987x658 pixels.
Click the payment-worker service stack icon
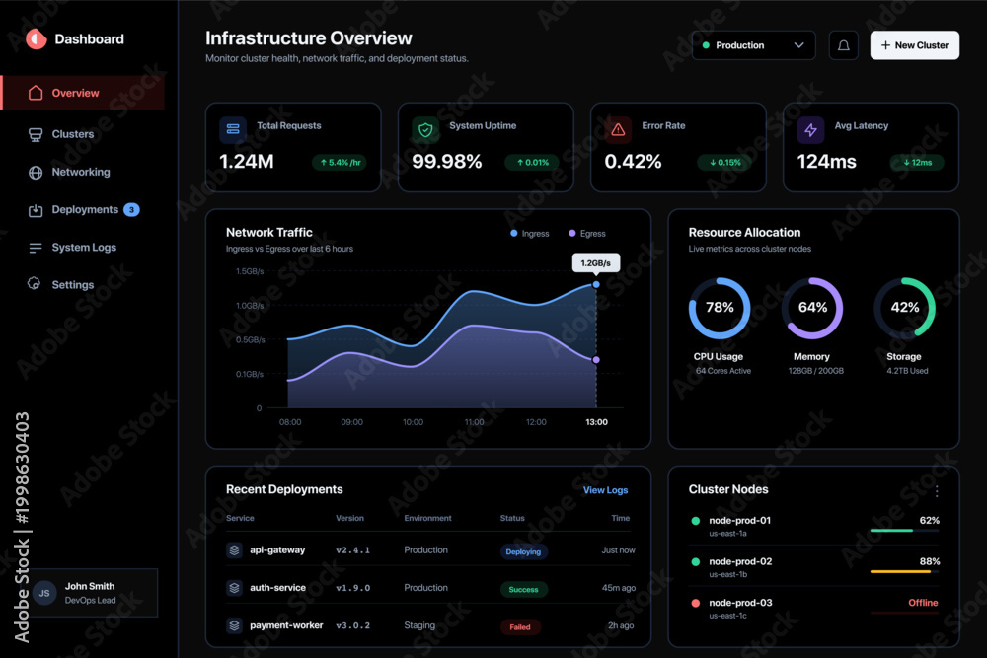(234, 625)
